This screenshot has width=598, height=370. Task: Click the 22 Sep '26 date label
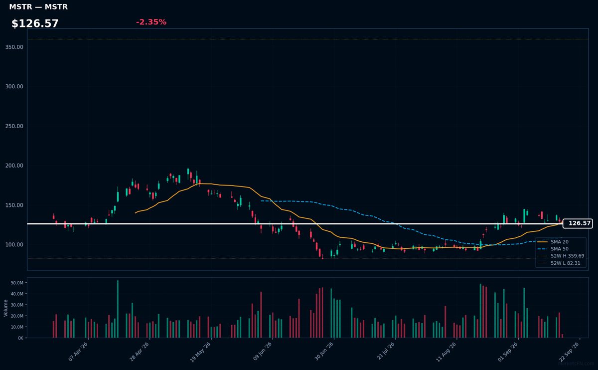tap(570, 351)
